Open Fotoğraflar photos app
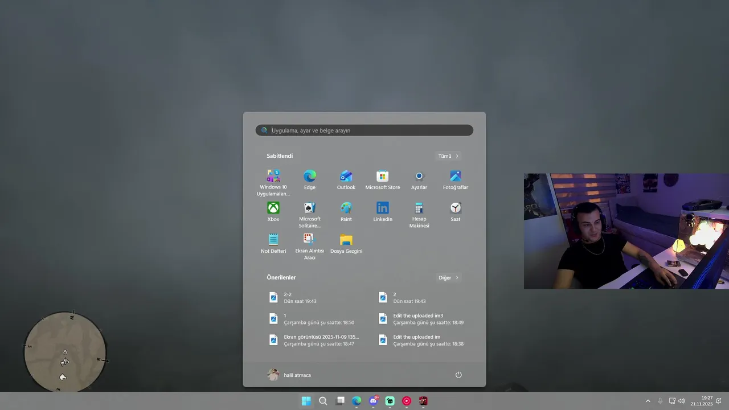The image size is (729, 410). coord(456,180)
